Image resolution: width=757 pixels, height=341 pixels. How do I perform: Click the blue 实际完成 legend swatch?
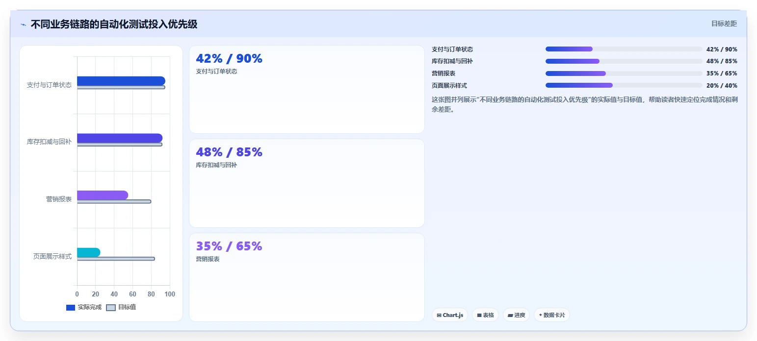(71, 308)
